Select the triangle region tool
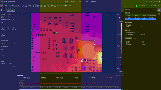Image resolution: width=161 pixels, height=90 pixels. (x=26, y=6)
